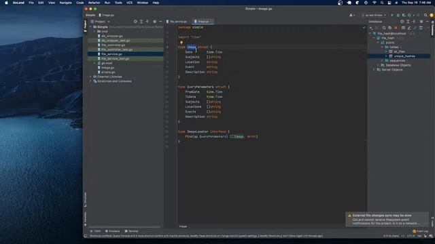Image resolution: width=435 pixels, height=244 pixels.
Task: Open the Navigate menu
Action: pos(65,3)
